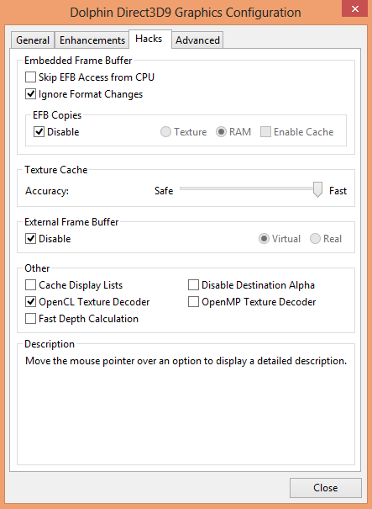
Task: Click the 'Safe' label of the accuracy slider
Action: pos(164,190)
